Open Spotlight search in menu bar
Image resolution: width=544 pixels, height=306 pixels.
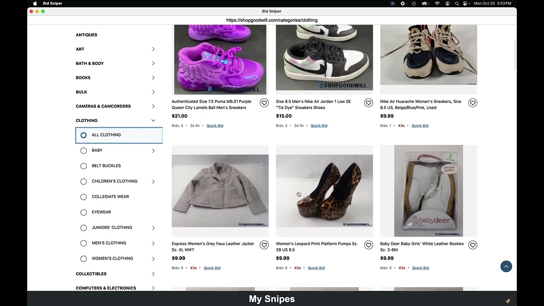click(x=457, y=3)
